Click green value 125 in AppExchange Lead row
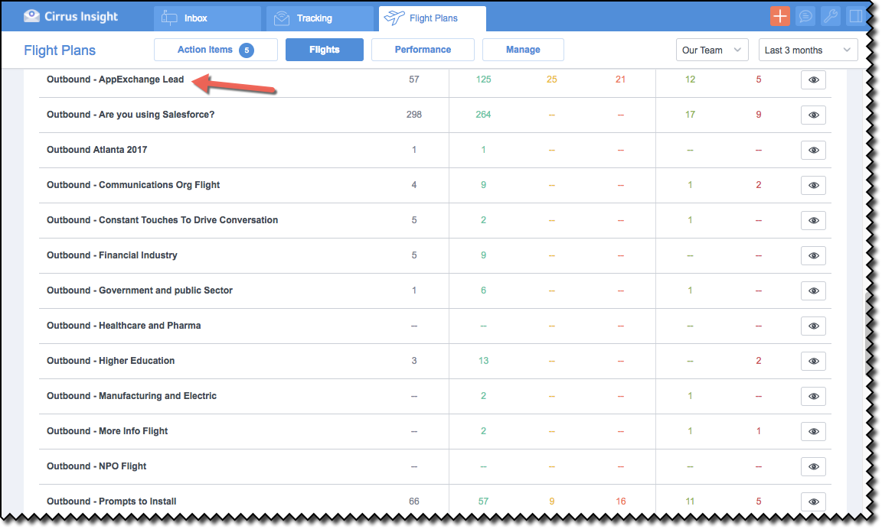This screenshot has height=529, width=882. (x=483, y=80)
